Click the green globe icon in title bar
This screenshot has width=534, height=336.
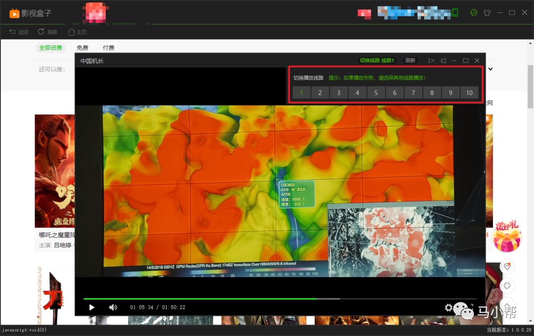coord(473,12)
